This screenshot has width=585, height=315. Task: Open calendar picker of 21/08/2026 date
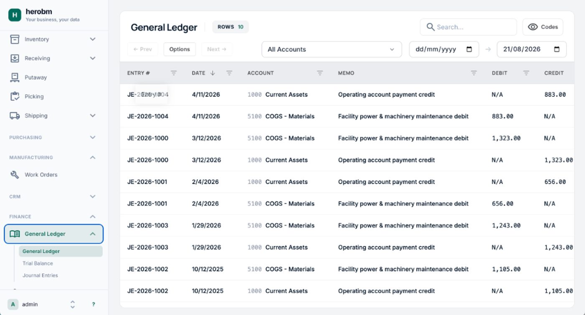point(557,49)
